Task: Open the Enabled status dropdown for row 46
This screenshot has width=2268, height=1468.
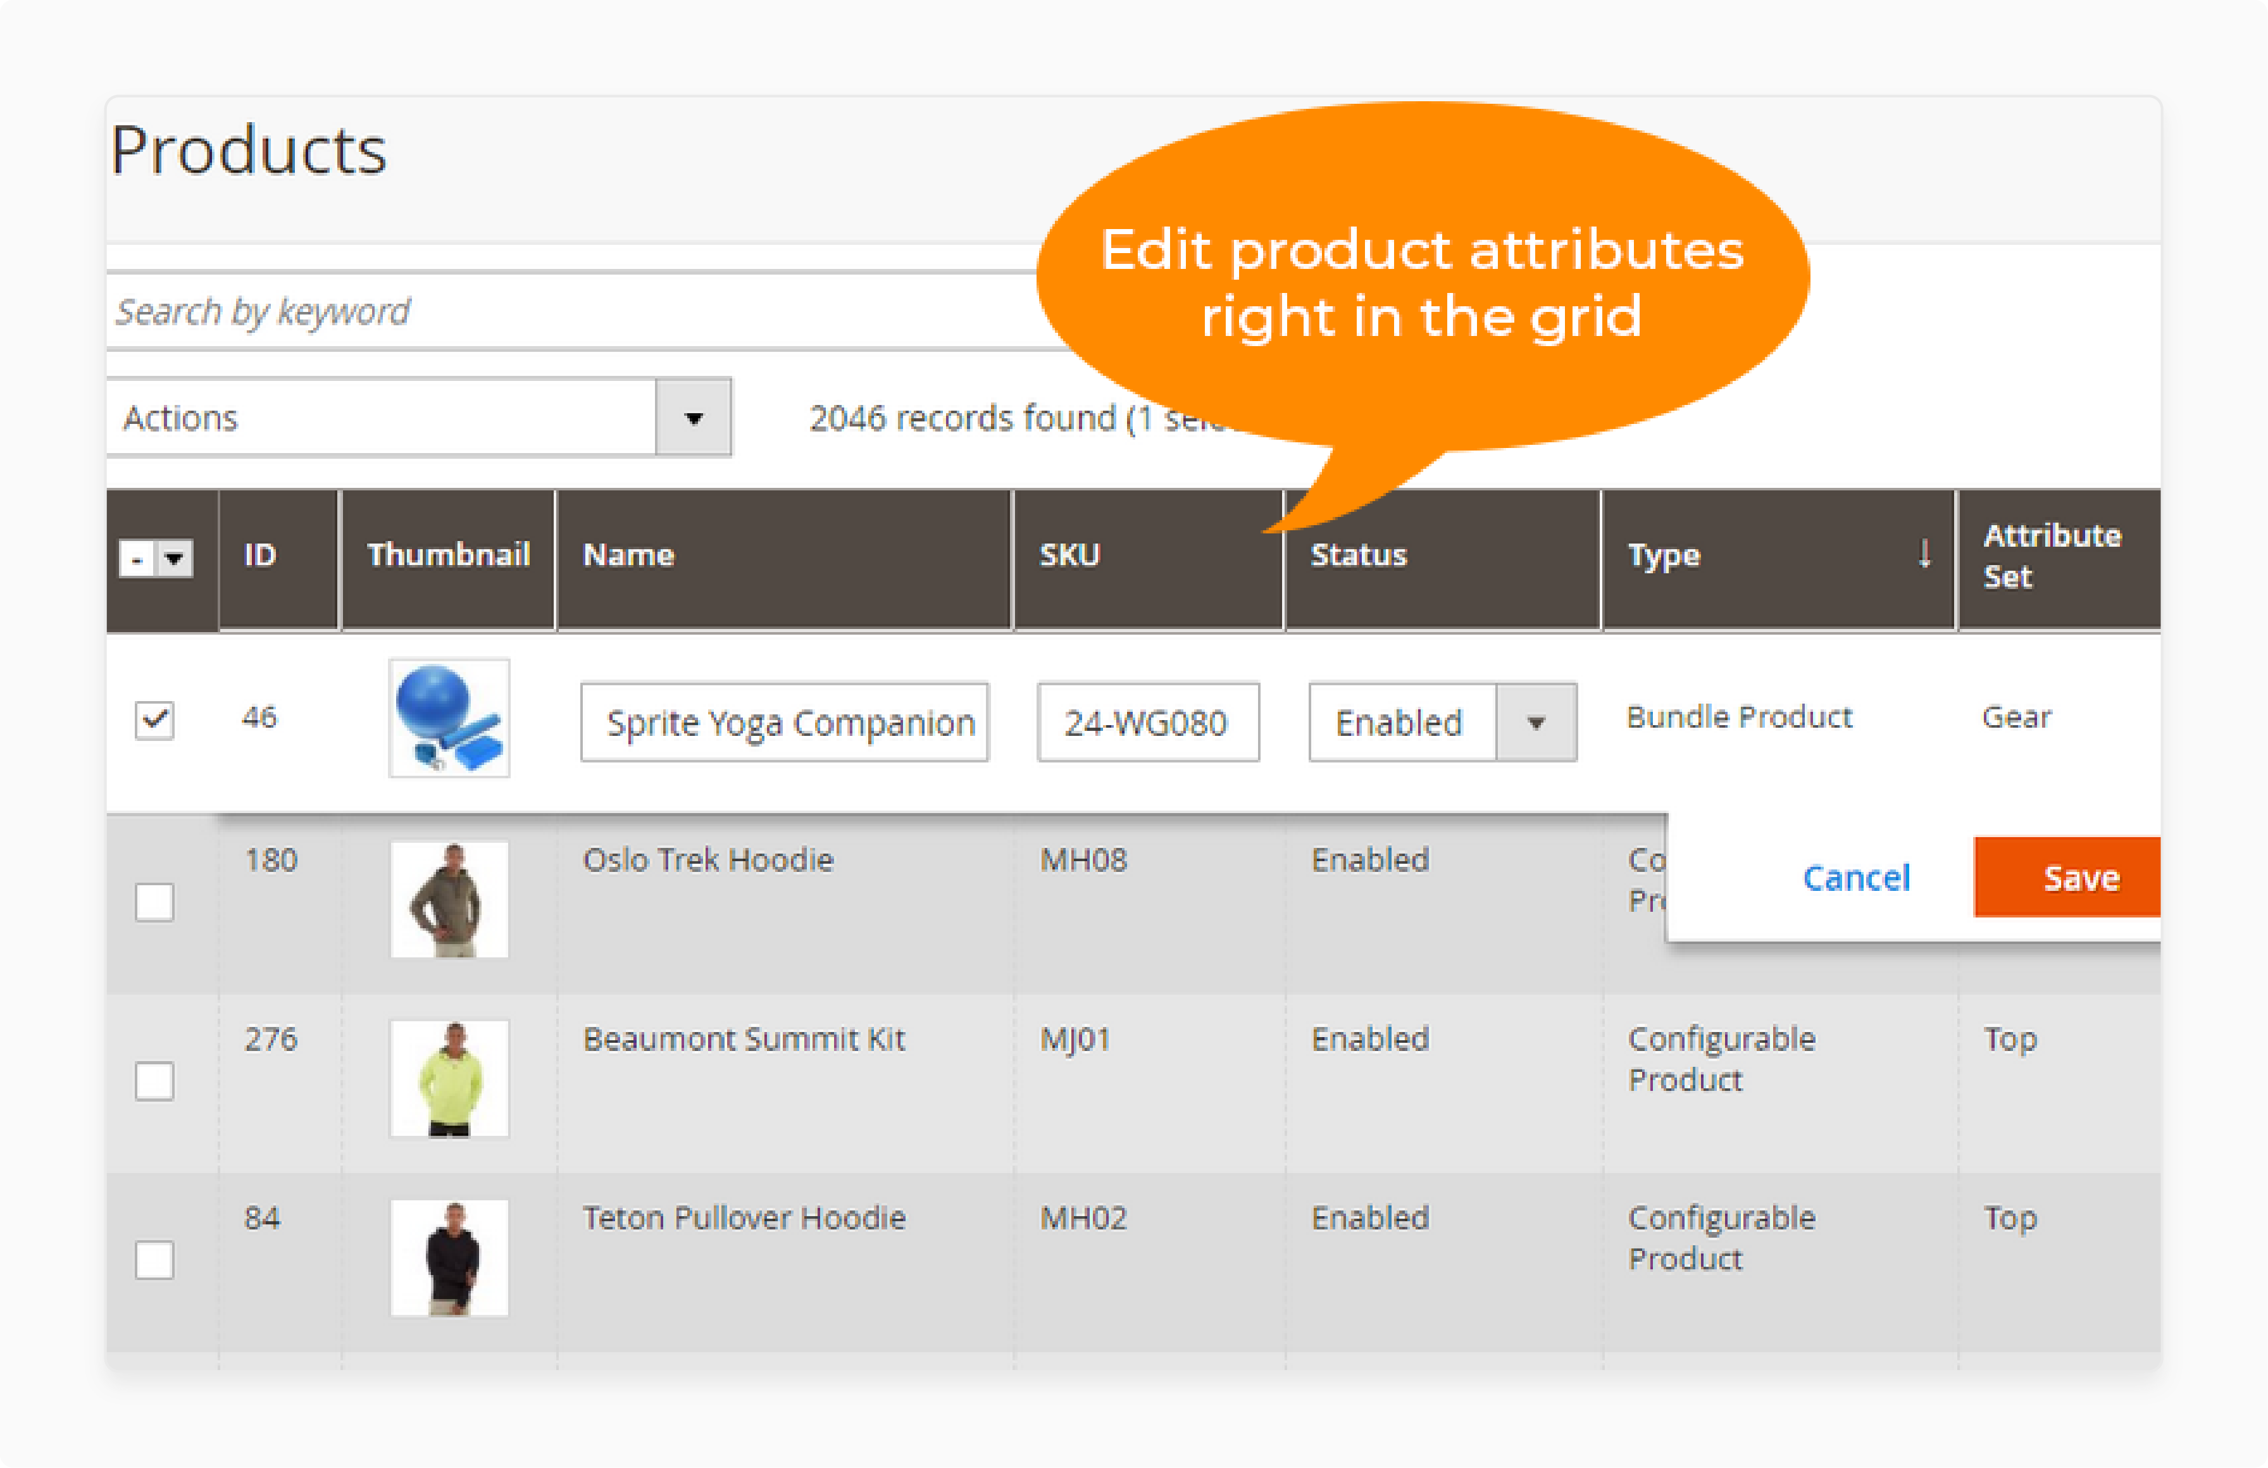Action: [x=1443, y=722]
